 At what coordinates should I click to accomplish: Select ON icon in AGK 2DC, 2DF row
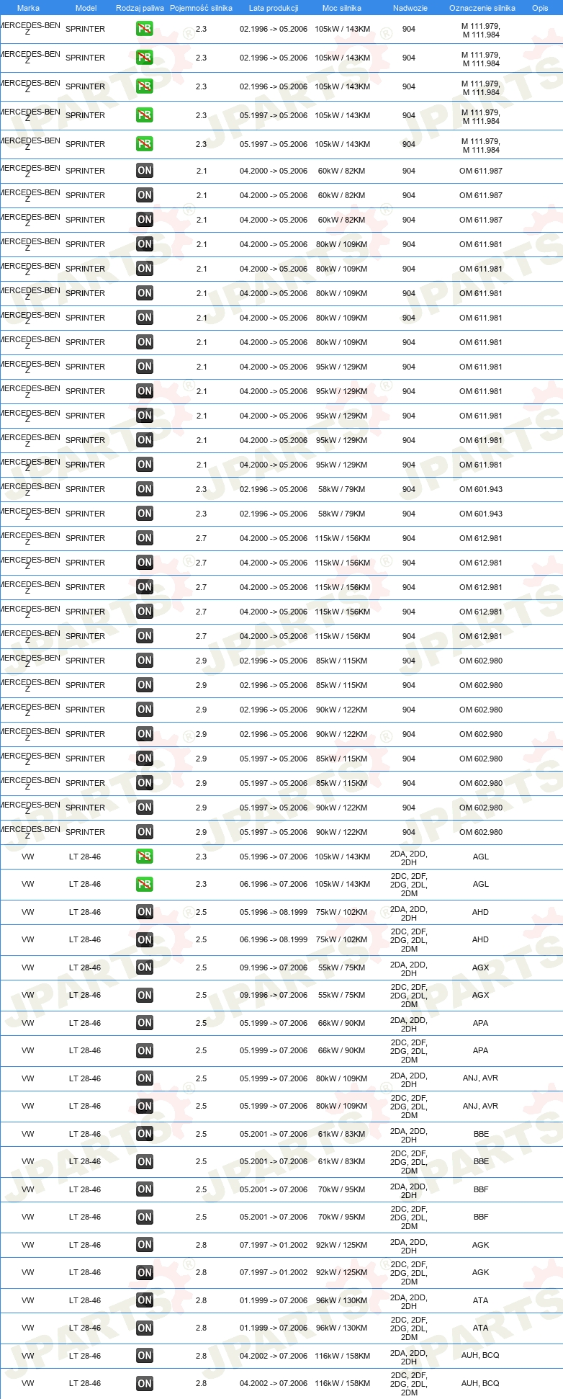pos(145,1272)
